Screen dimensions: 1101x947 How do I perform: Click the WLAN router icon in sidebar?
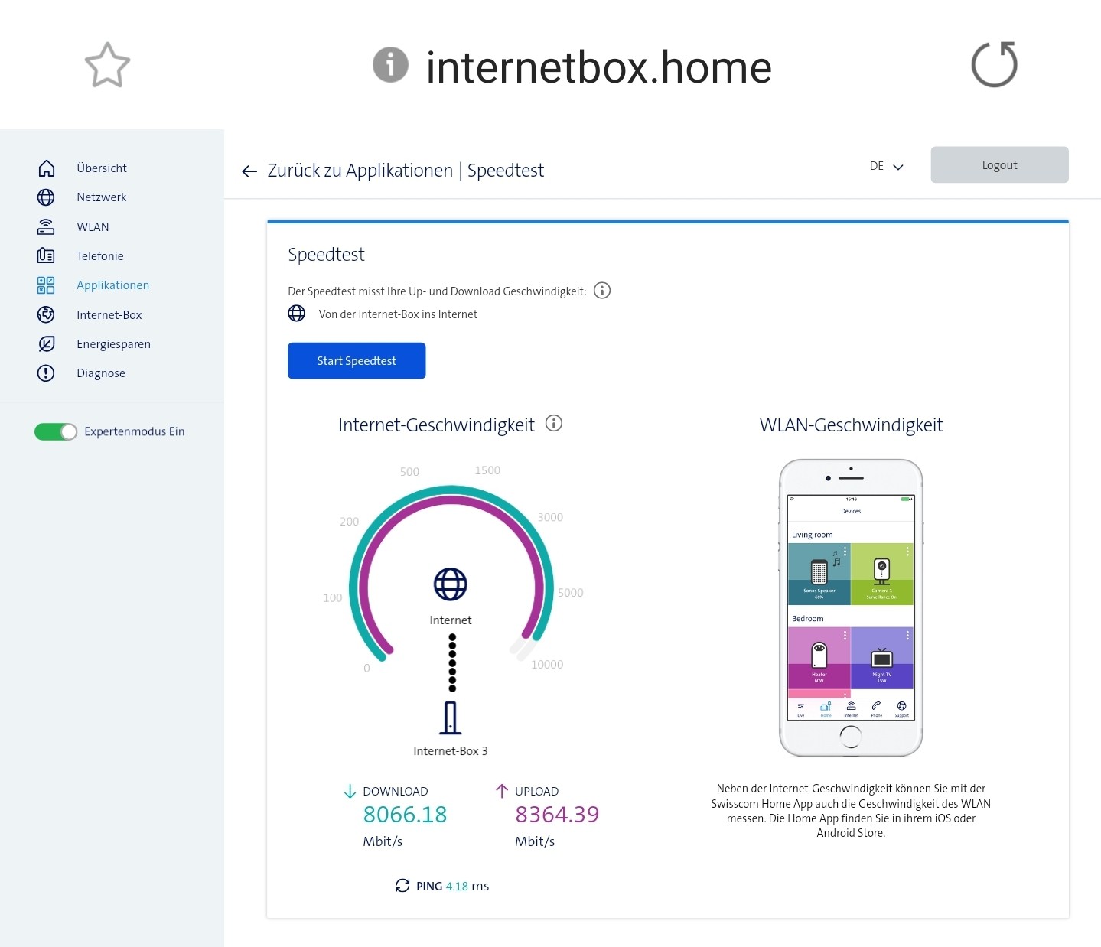click(x=46, y=226)
